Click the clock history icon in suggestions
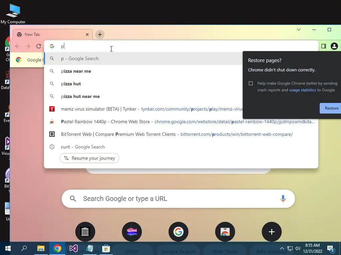The width and height of the screenshot is (341, 255). point(52,147)
